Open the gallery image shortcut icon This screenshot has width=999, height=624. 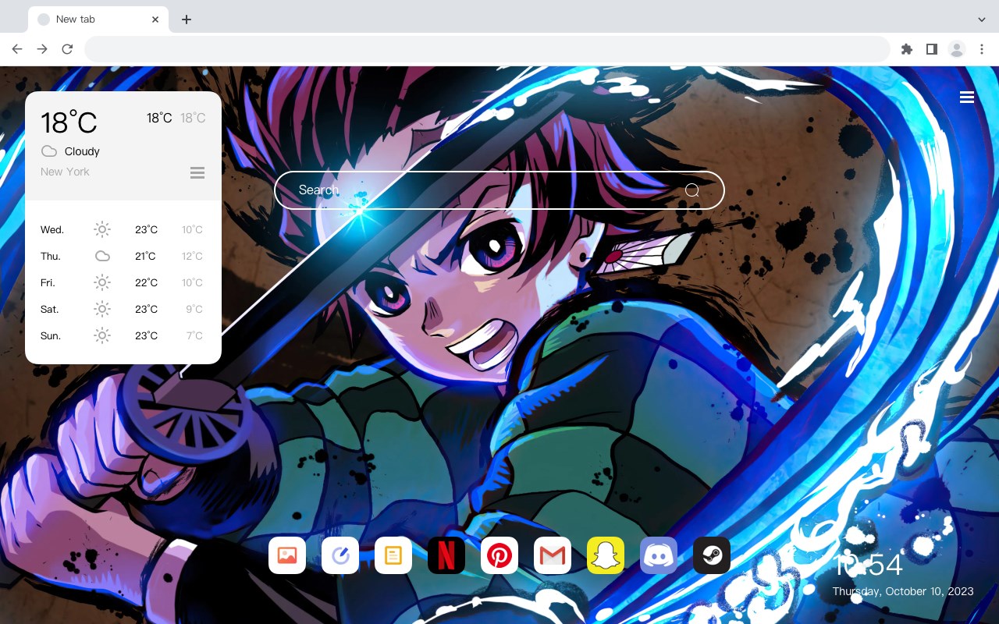[x=287, y=555]
